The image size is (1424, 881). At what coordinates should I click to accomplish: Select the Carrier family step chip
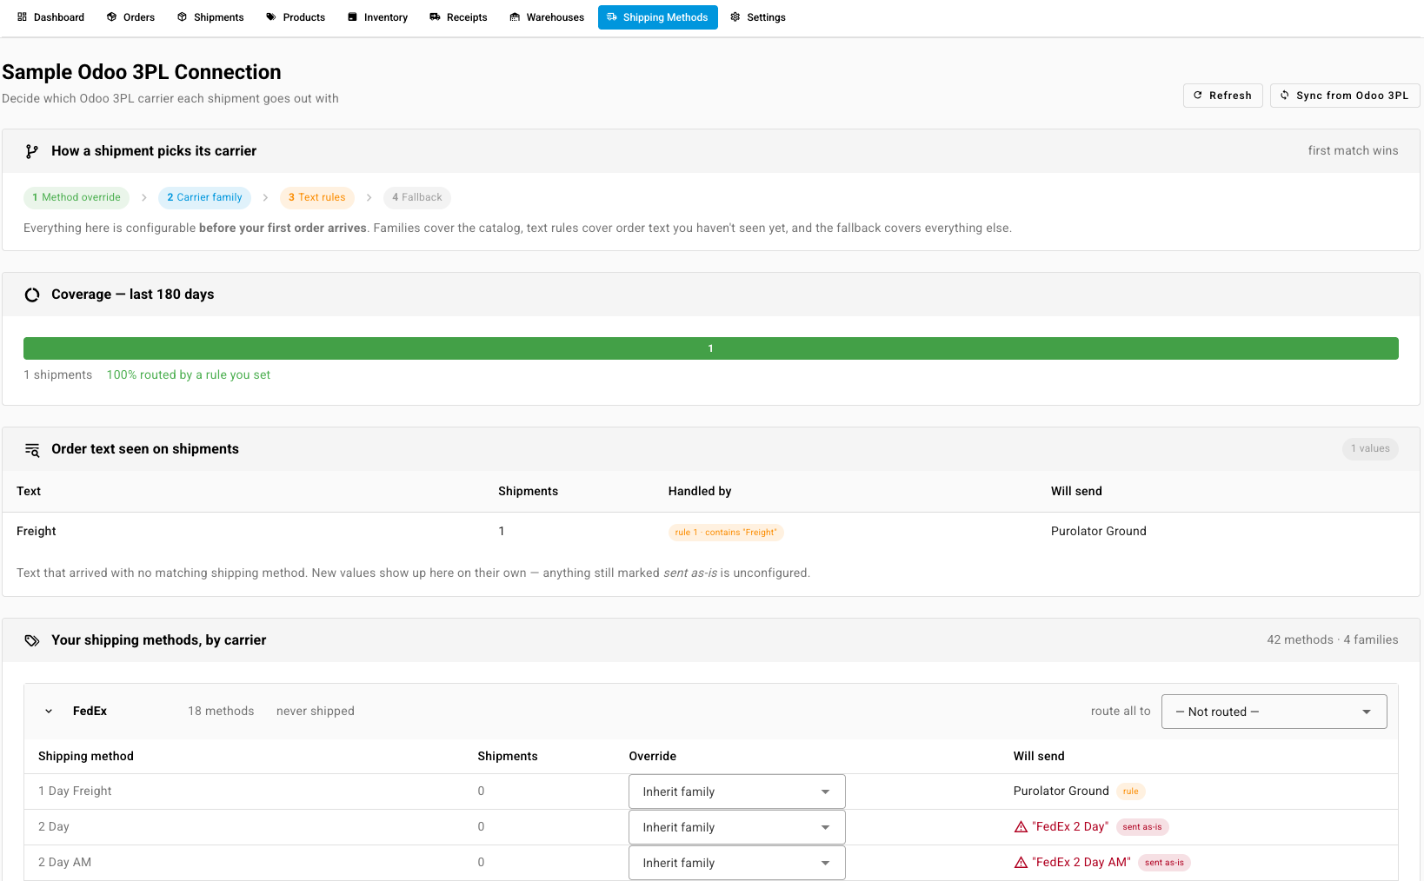[204, 198]
